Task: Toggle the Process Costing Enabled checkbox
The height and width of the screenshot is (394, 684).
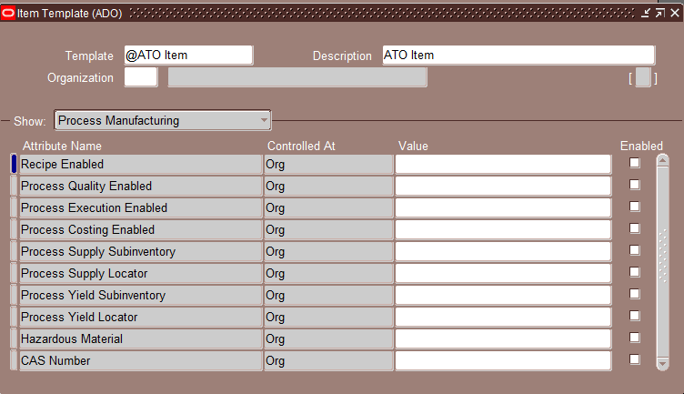Action: [x=634, y=228]
